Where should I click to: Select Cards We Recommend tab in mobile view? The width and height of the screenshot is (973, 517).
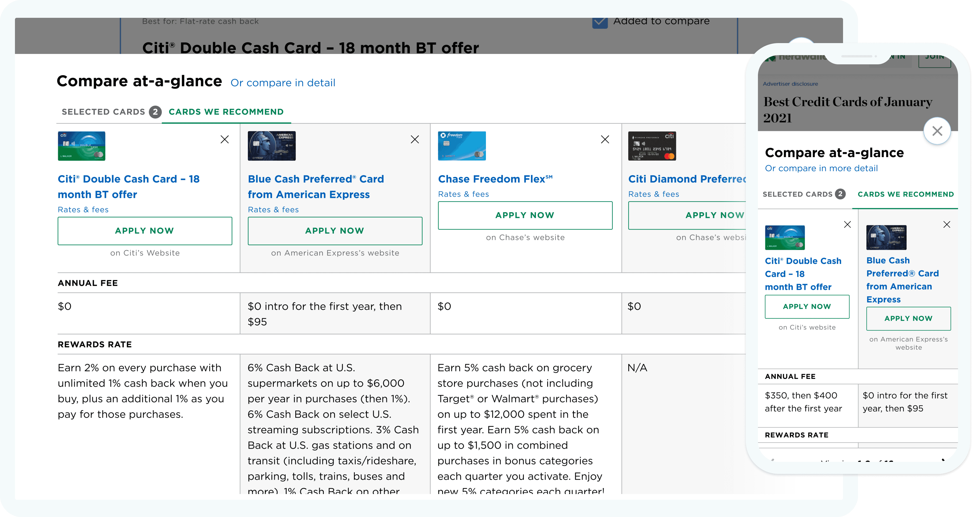click(x=905, y=194)
